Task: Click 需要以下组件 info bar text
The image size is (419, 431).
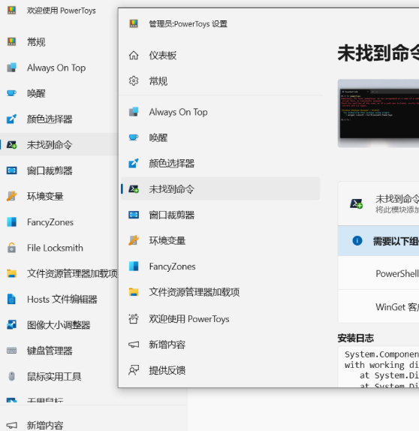Action: click(396, 241)
